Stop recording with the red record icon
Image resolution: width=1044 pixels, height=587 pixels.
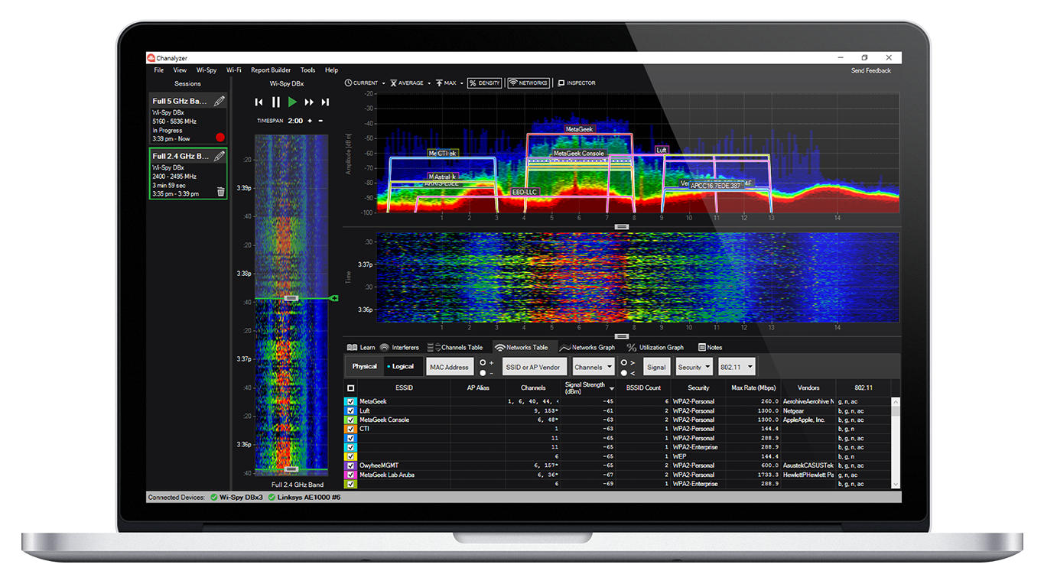pyautogui.click(x=220, y=138)
